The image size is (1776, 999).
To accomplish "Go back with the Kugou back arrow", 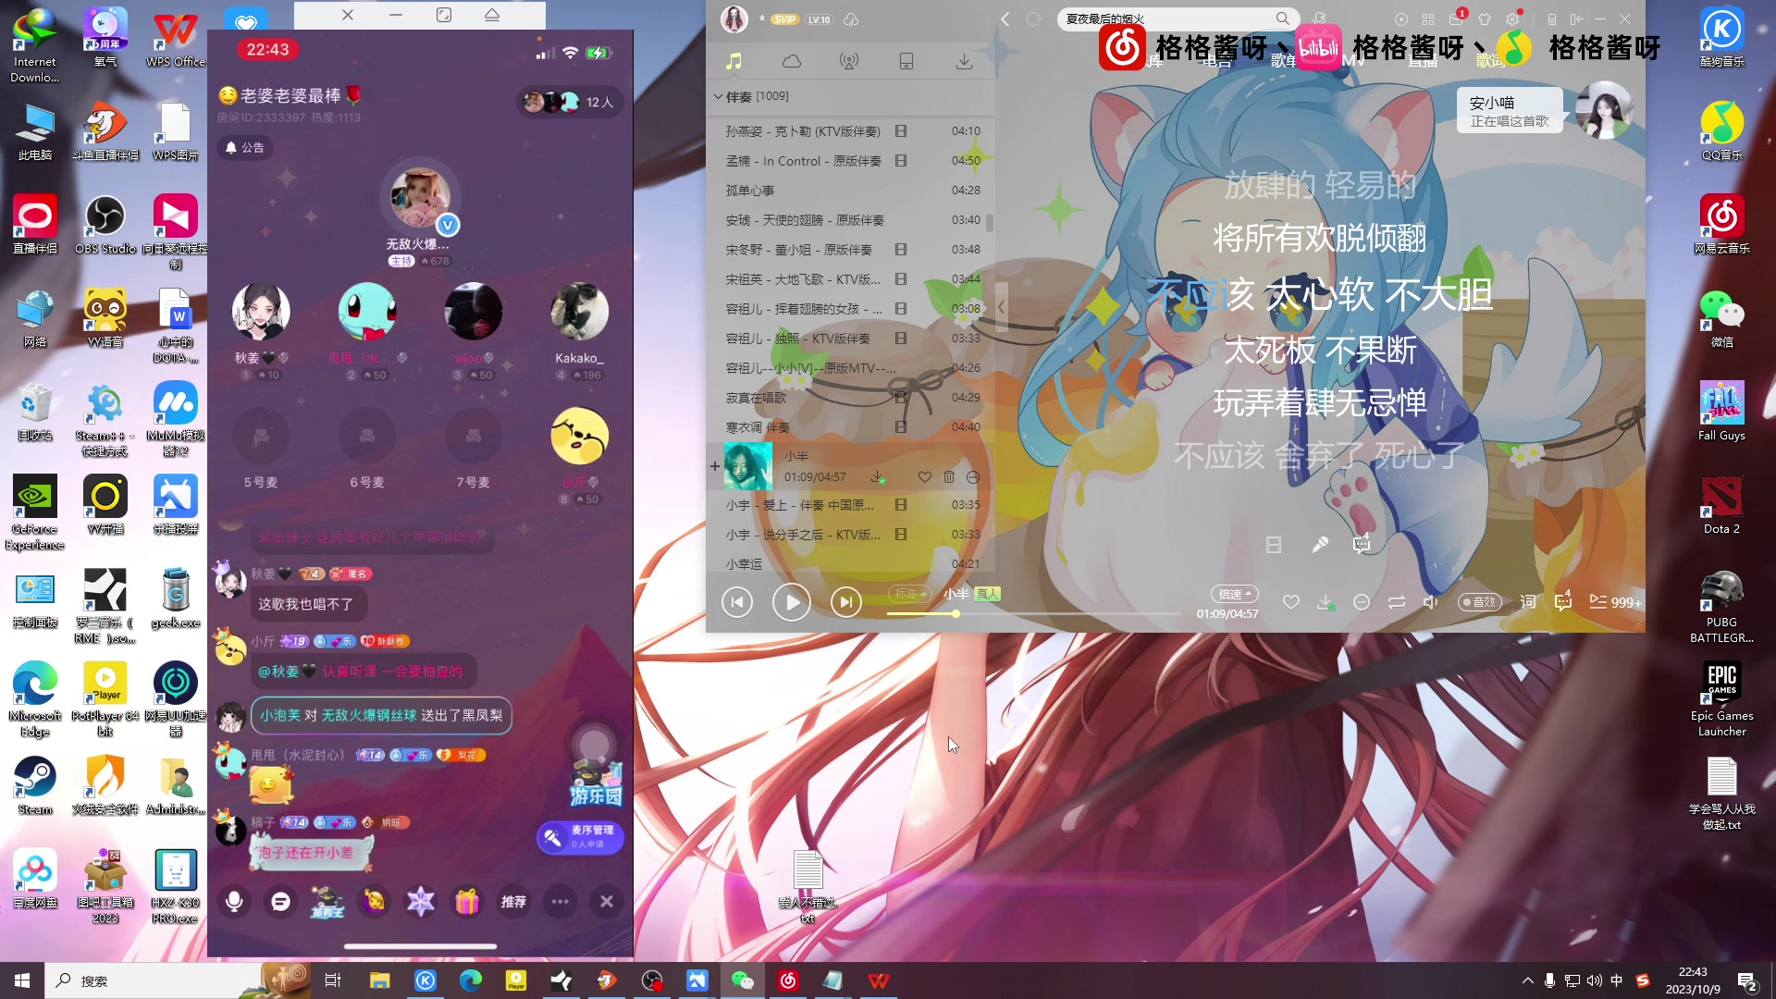I will 1005,19.
